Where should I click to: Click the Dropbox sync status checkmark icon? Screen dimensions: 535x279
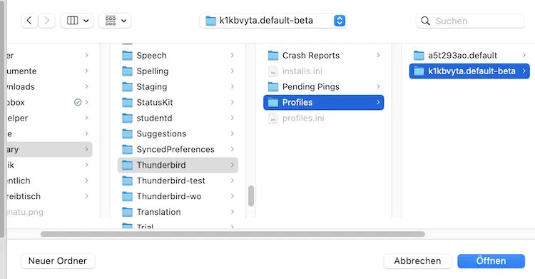click(78, 102)
